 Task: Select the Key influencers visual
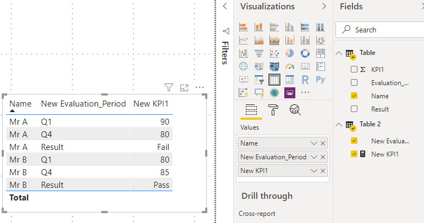tap(244, 93)
